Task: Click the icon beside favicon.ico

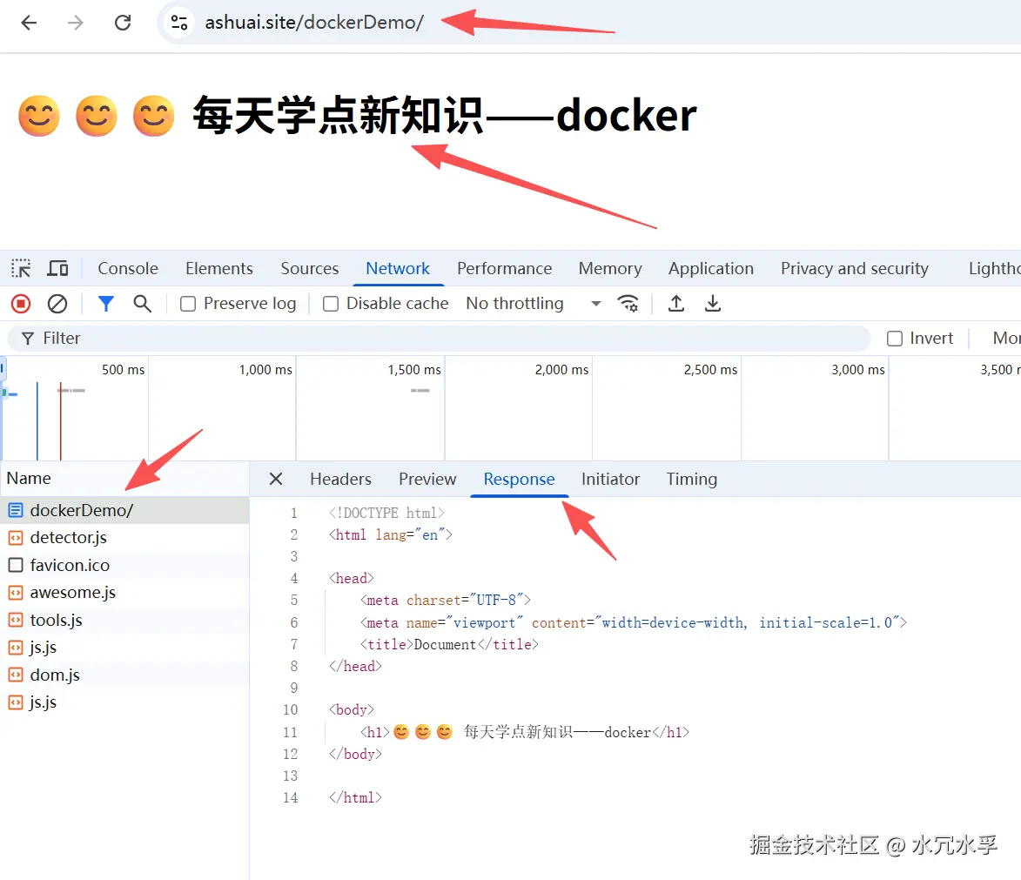Action: click(16, 565)
